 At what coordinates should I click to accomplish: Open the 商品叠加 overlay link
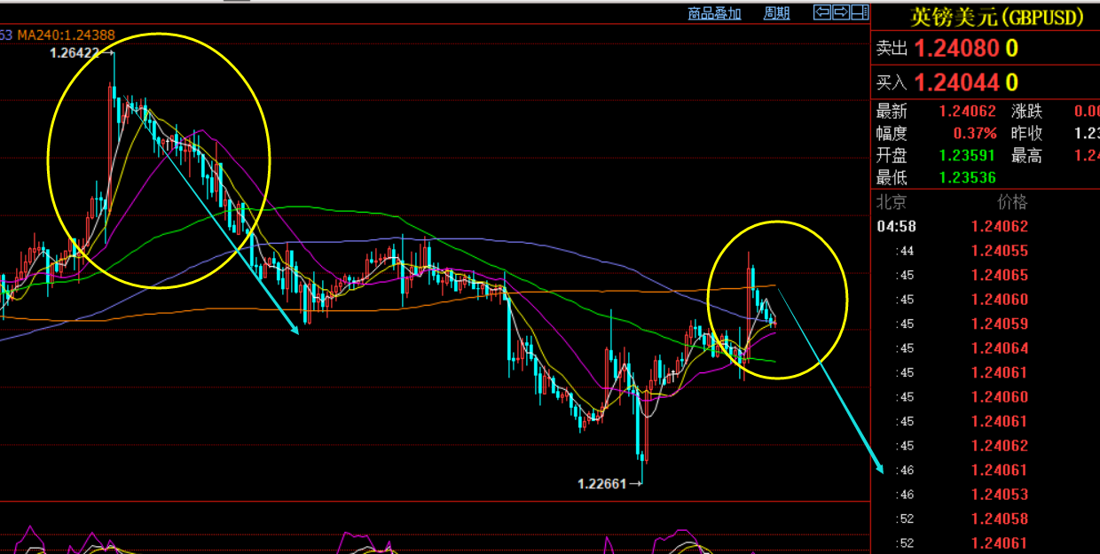click(x=714, y=12)
